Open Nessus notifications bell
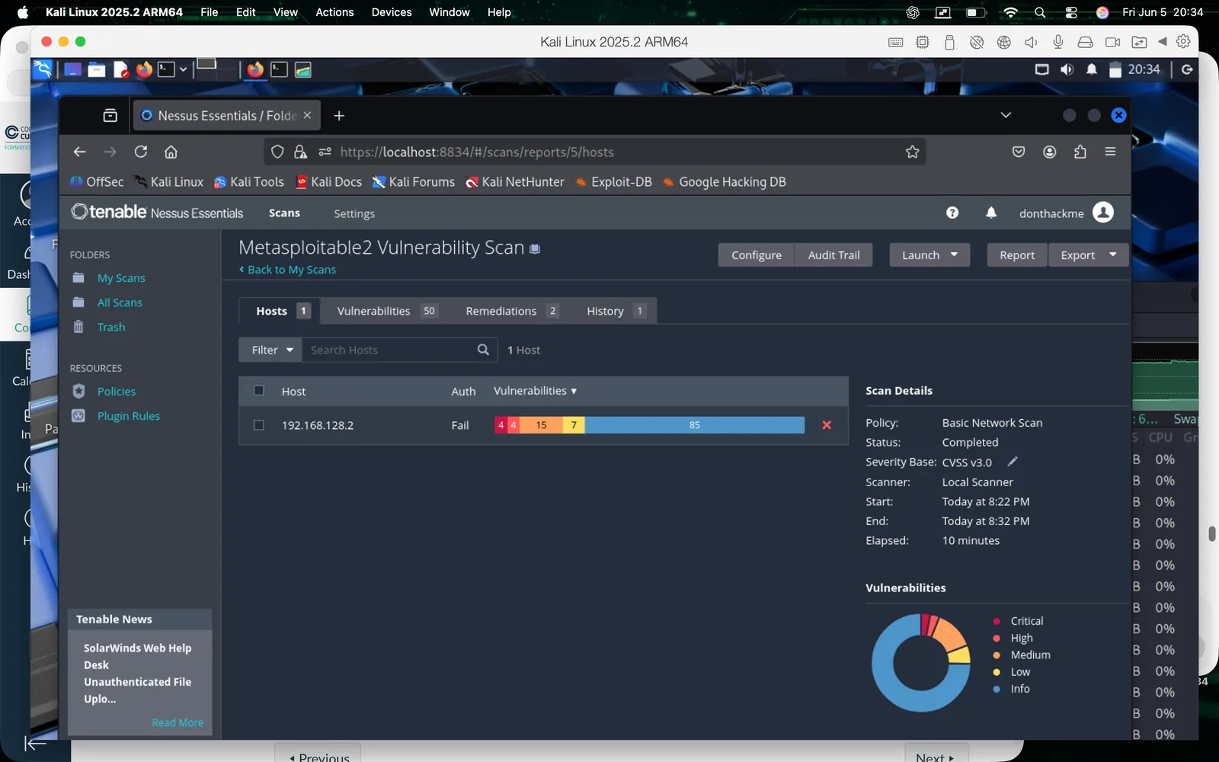The height and width of the screenshot is (762, 1219). (991, 213)
